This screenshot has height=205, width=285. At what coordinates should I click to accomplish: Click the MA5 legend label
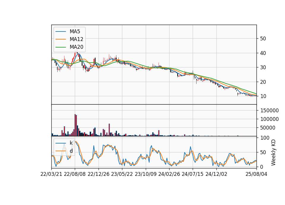coord(75,31)
